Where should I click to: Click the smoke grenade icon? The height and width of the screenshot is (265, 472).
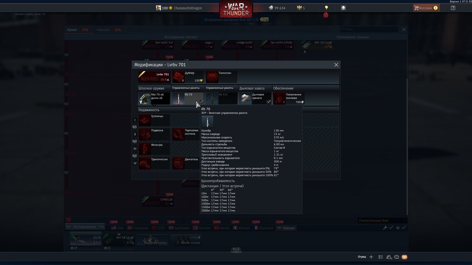coord(246,99)
